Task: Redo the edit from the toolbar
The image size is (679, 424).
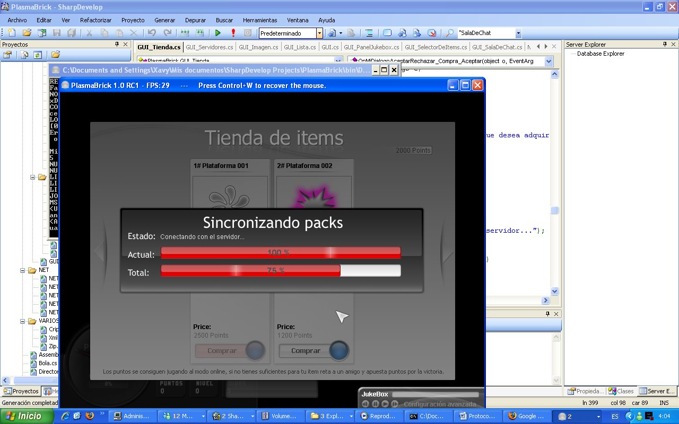Action: tap(167, 33)
